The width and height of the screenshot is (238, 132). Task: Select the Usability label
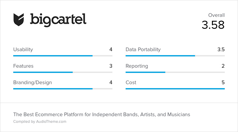(23, 49)
